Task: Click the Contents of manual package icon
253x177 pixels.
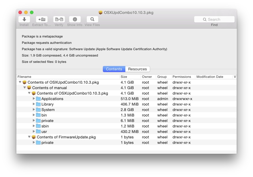Action: tap(29, 88)
